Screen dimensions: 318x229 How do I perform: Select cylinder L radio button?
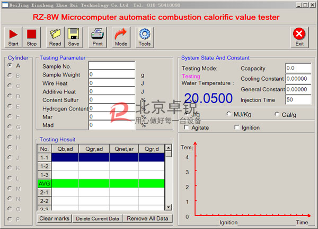click(x=10, y=178)
